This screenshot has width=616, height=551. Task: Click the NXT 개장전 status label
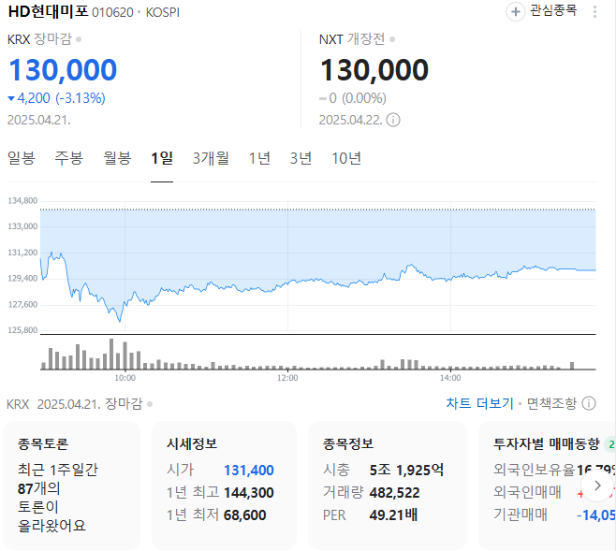pyautogui.click(x=352, y=39)
